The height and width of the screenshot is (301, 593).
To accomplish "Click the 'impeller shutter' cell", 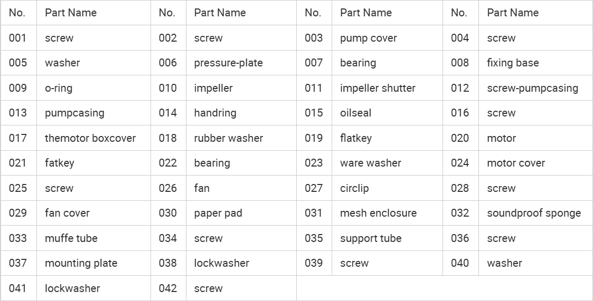I will coord(378,88).
